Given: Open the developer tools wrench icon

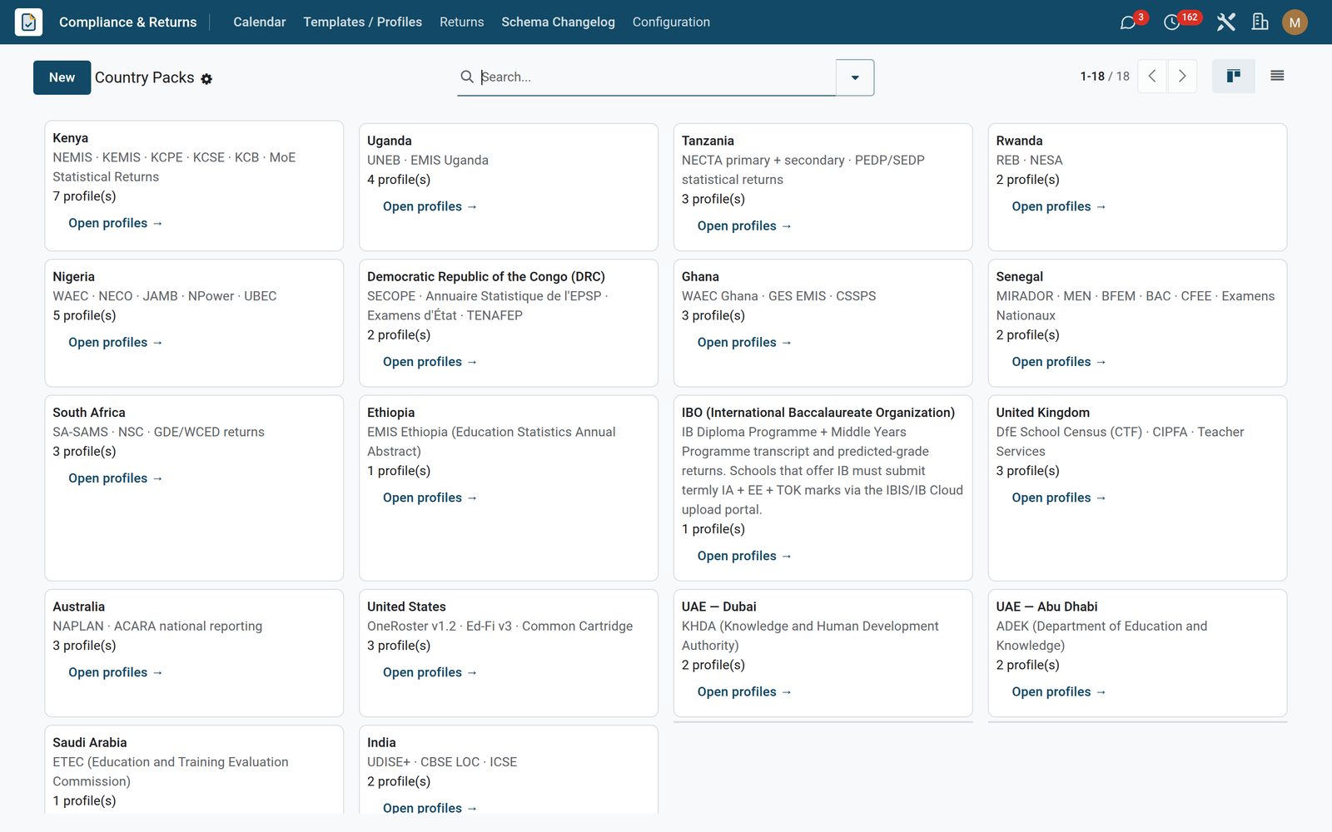Looking at the screenshot, I should pos(1225,22).
